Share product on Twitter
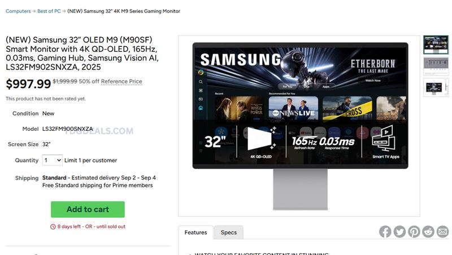Screen dimensions: 452x255 [399, 232]
